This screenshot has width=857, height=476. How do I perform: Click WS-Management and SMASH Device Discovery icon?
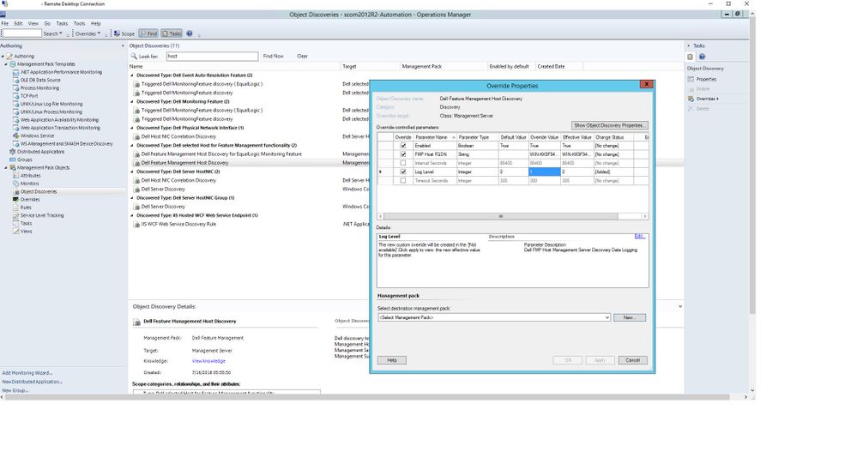[15, 144]
